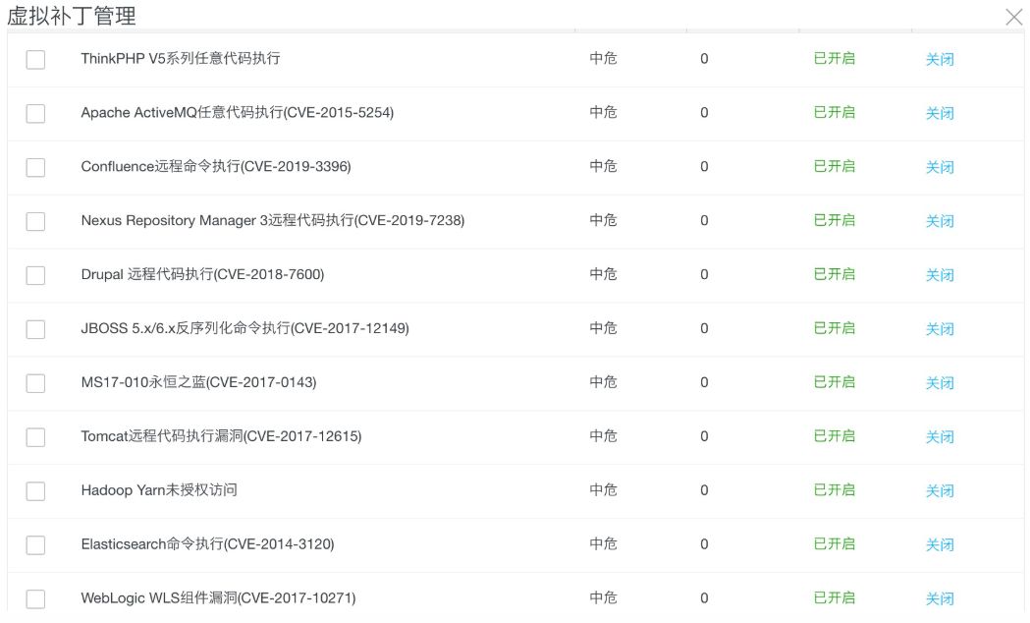Tick the Apache ActiveMQ row checkbox
This screenshot has height=623, width=1030.
tap(35, 113)
